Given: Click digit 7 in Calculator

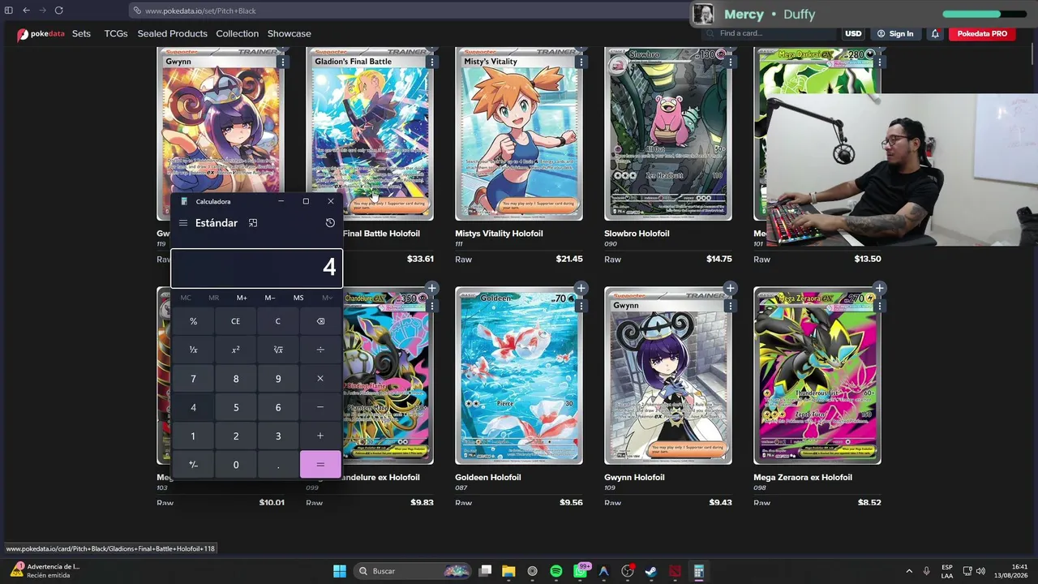Looking at the screenshot, I should tap(193, 379).
